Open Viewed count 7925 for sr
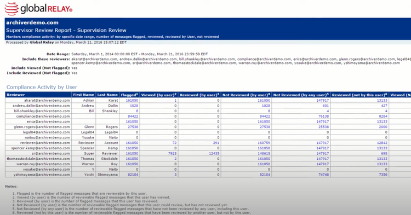 [172, 153]
